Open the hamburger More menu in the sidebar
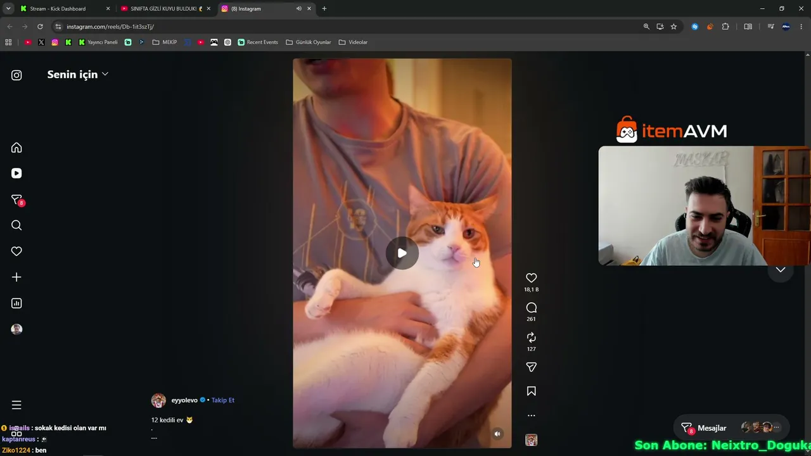The image size is (811, 456). [x=16, y=405]
